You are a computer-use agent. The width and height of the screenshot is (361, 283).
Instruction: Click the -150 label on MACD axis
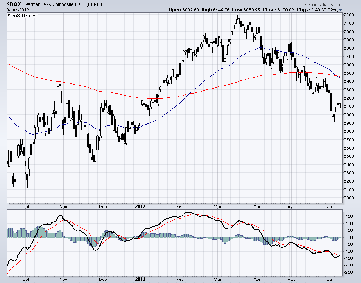348,258
